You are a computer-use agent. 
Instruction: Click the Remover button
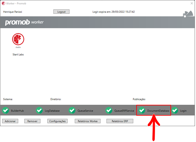[x=32, y=121]
